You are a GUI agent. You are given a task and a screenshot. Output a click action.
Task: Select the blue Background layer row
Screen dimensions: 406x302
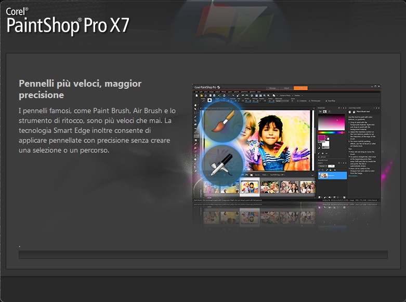click(x=333, y=175)
